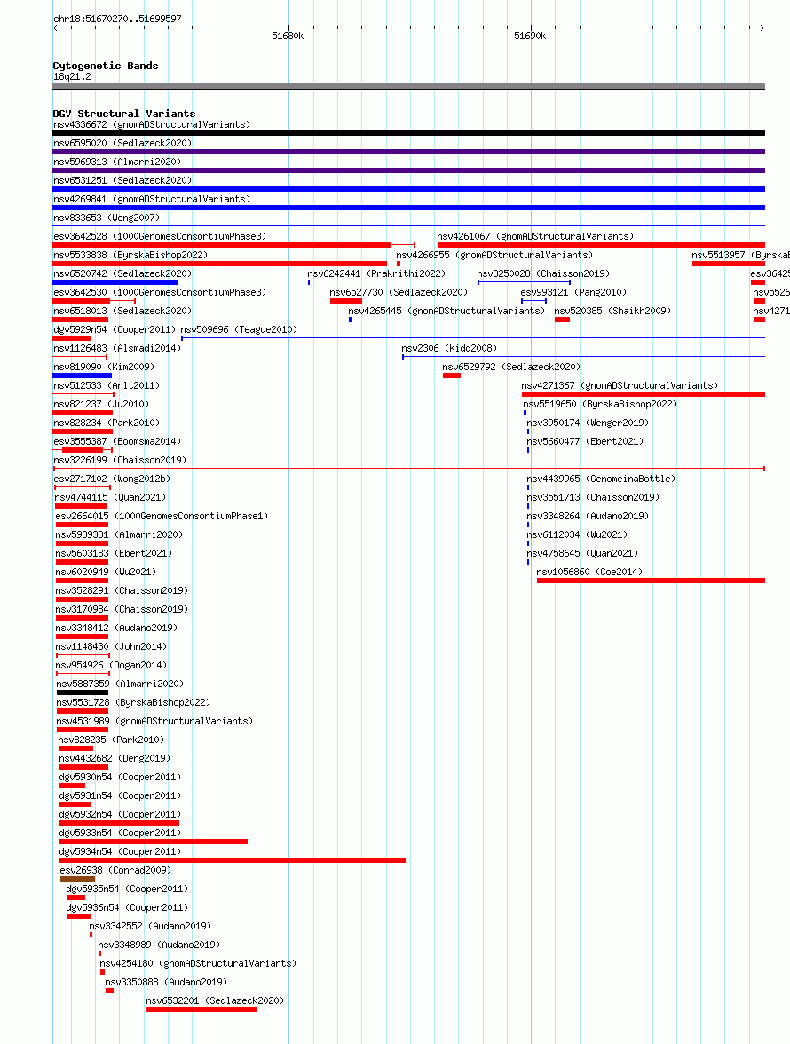Open nsv6520742 (Sedlazeck2020) label
The image size is (790, 1044).
pyautogui.click(x=122, y=273)
